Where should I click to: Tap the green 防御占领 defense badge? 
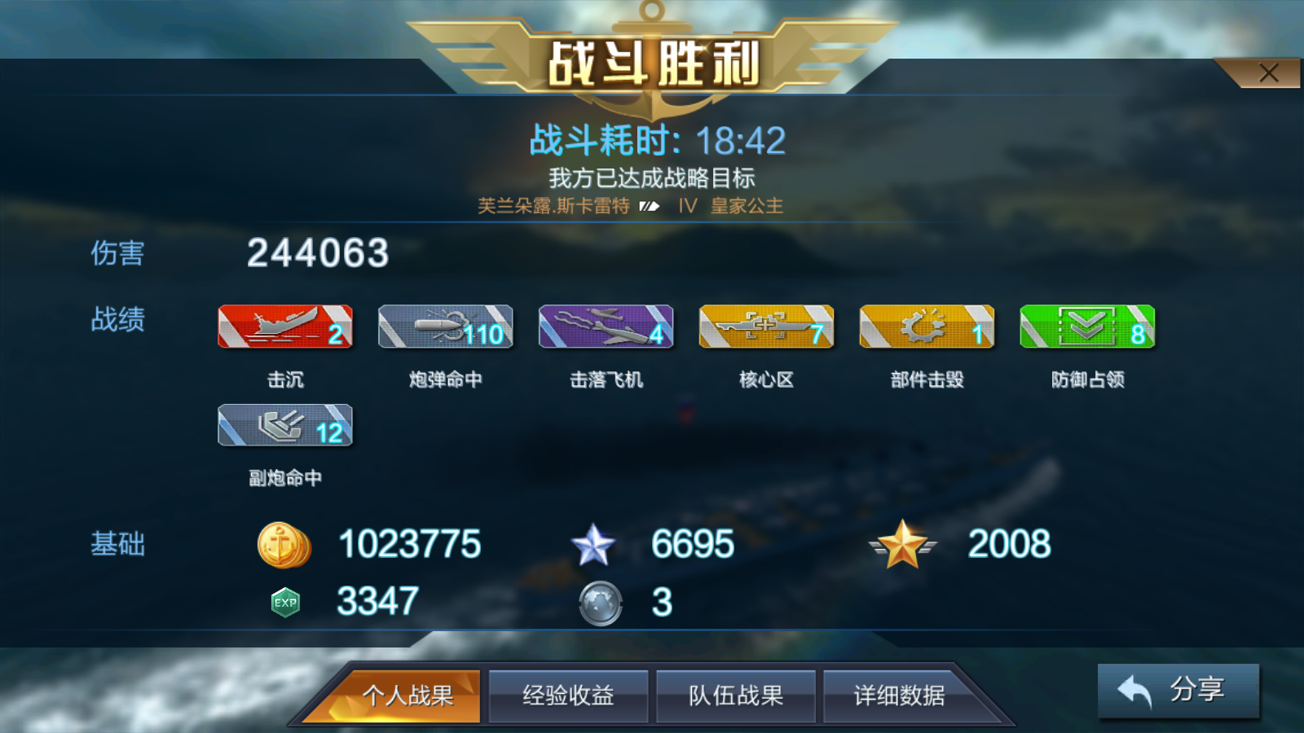tap(1088, 327)
